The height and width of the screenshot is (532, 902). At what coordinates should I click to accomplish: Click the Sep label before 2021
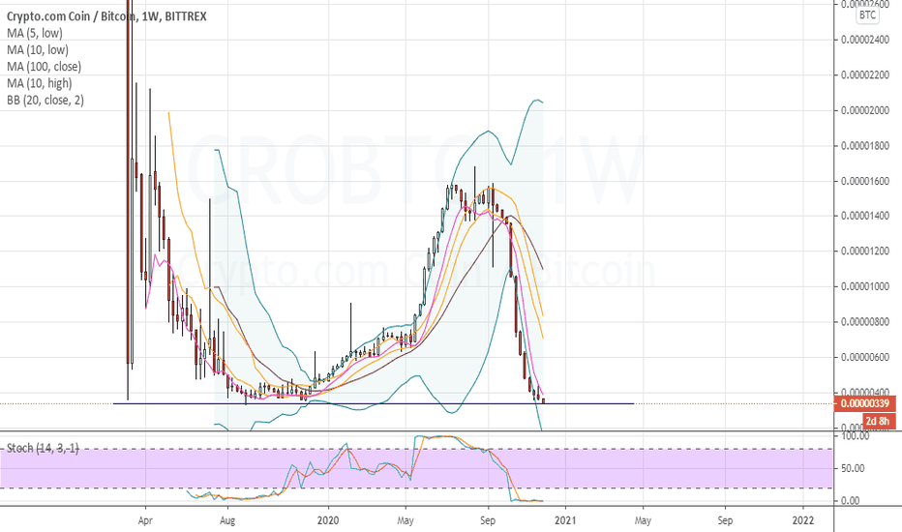click(488, 520)
